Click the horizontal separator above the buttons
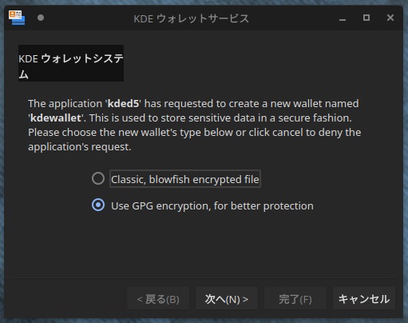 coord(204,278)
